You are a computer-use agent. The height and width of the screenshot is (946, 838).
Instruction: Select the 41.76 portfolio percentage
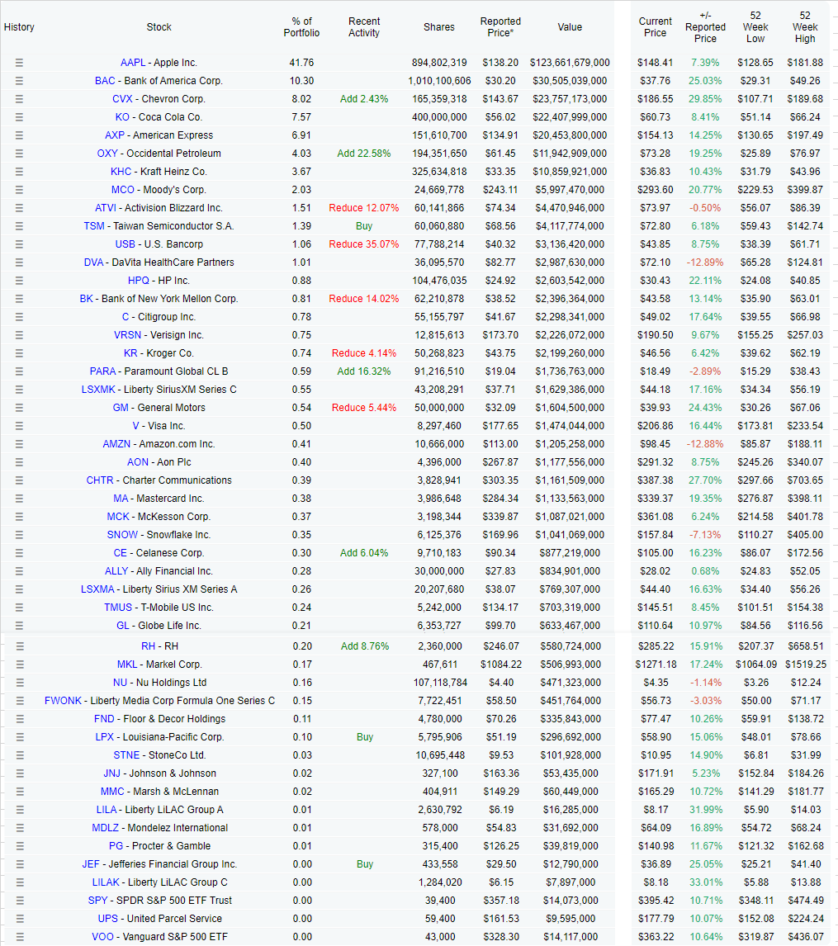coord(301,63)
